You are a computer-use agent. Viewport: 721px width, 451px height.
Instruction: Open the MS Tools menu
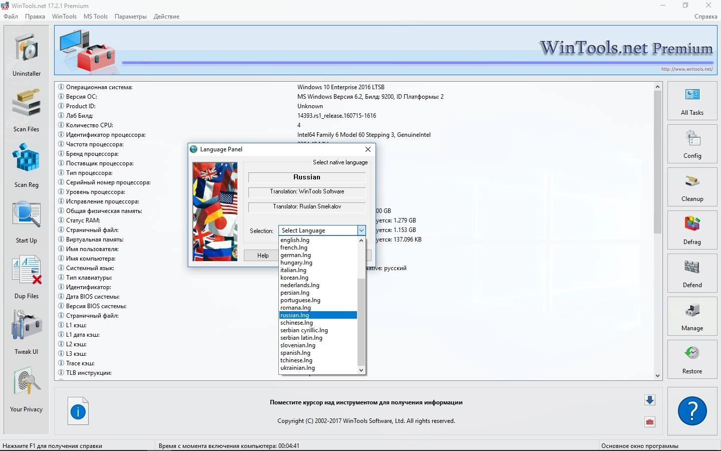coord(96,16)
